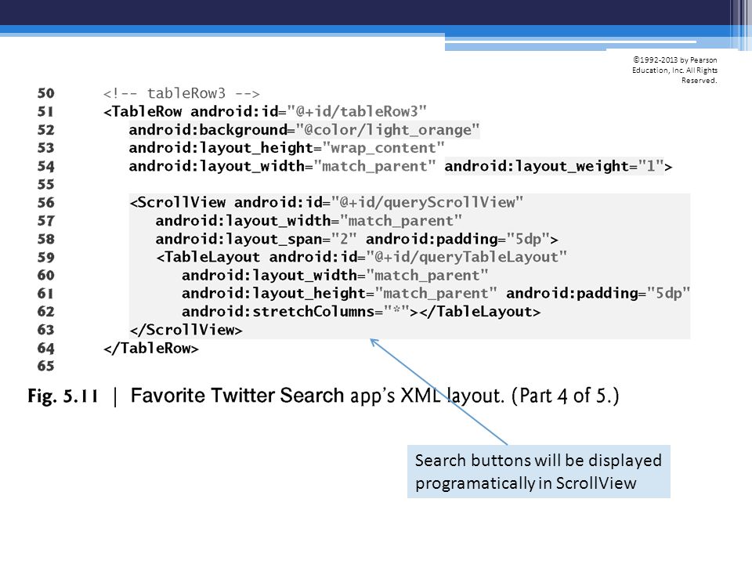The image size is (752, 564).
Task: Click the tableRow3 comment text
Action: [x=181, y=93]
